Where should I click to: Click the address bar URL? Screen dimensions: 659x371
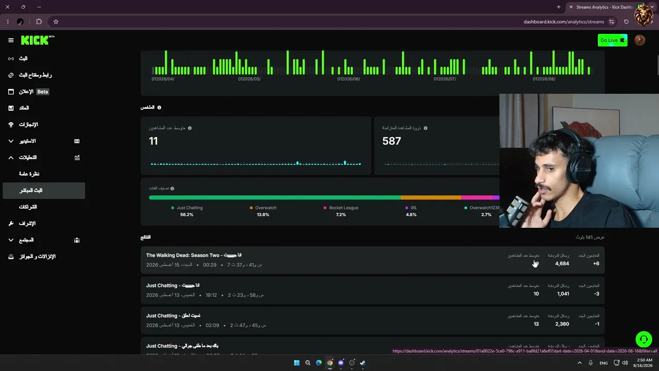[x=564, y=22]
